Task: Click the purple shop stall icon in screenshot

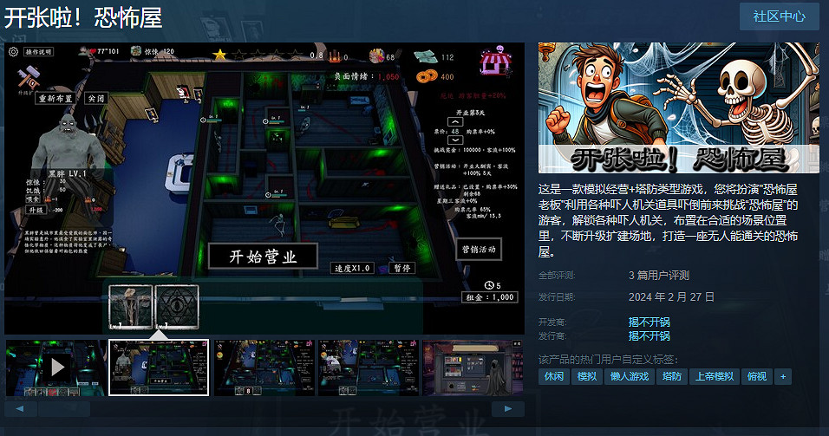Action: (496, 61)
